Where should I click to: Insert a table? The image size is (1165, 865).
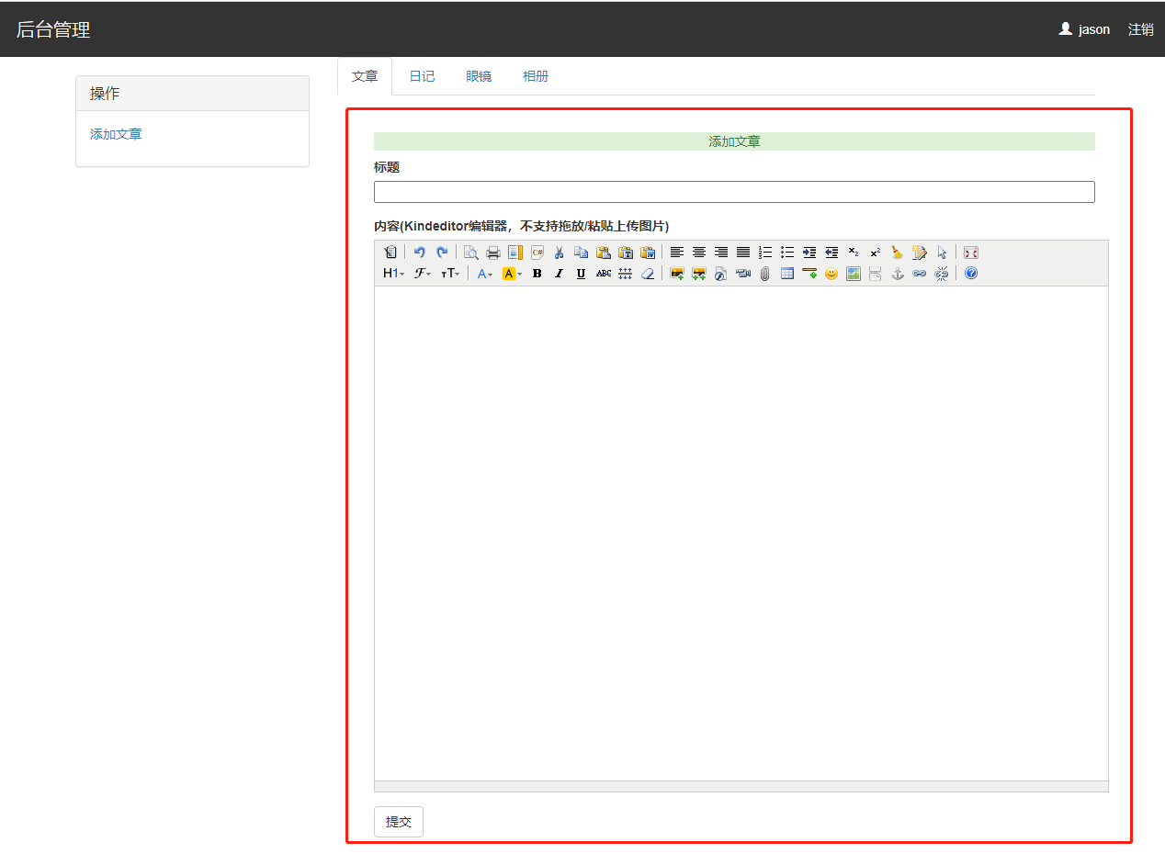click(787, 274)
